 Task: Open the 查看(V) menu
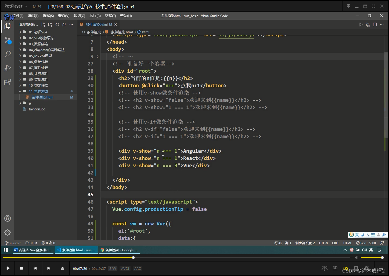click(63, 16)
